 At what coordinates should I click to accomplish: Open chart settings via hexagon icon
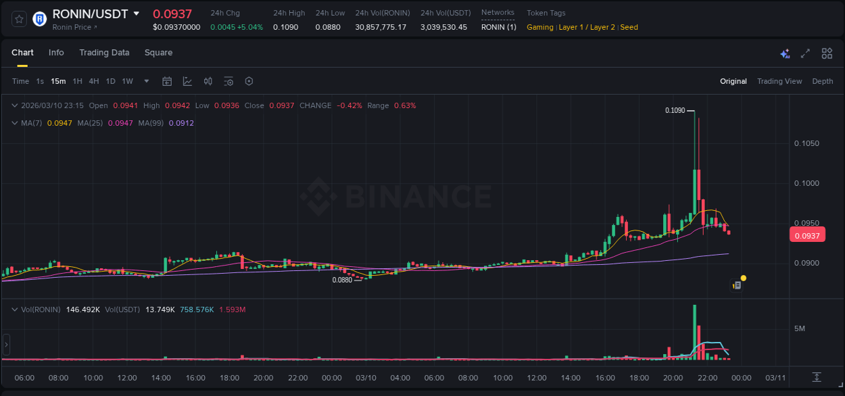point(249,81)
